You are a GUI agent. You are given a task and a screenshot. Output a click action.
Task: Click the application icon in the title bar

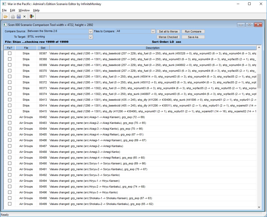pos(4,4)
